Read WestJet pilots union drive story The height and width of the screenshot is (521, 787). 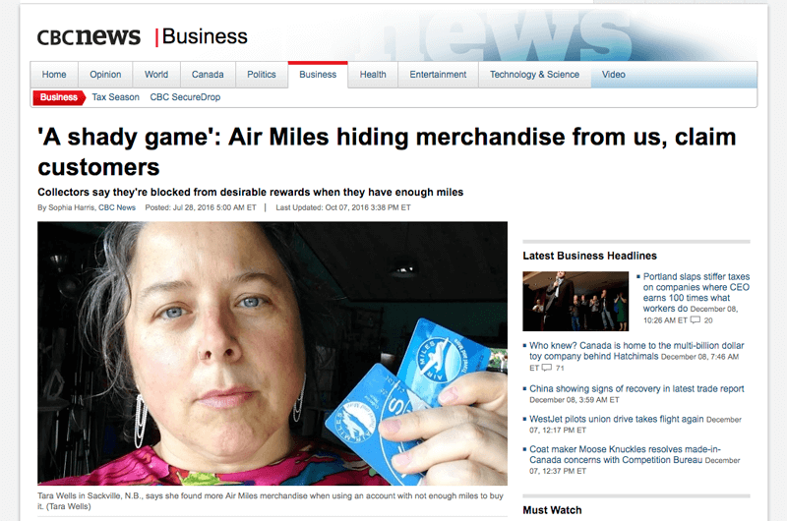617,419
